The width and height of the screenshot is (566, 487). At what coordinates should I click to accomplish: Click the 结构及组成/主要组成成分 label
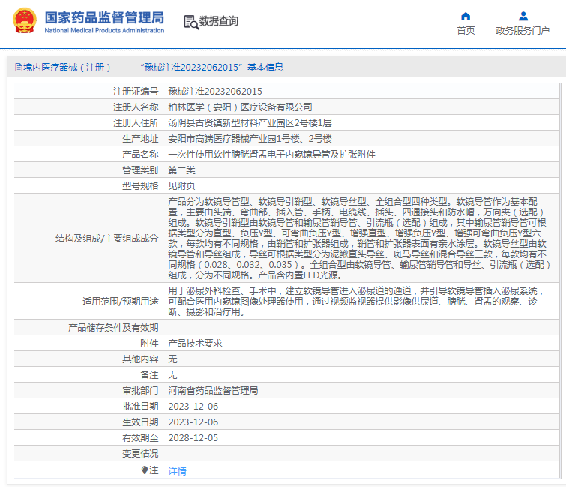point(107,239)
